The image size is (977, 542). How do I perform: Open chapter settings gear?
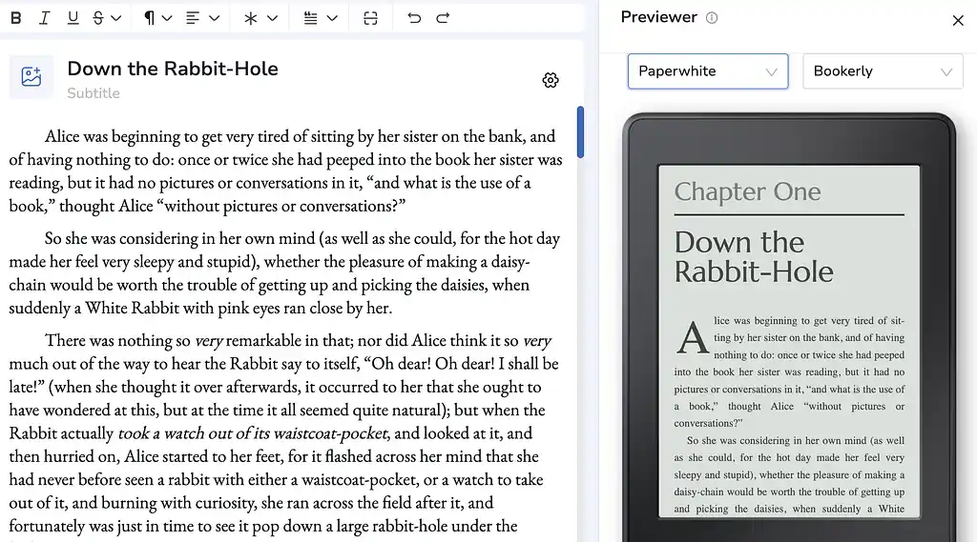[551, 80]
